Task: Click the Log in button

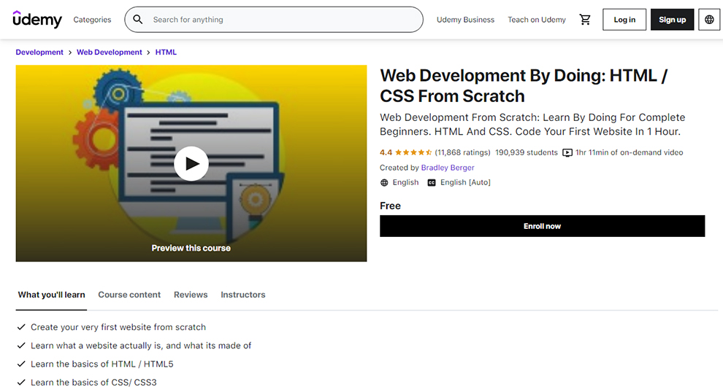Action: 624,20
